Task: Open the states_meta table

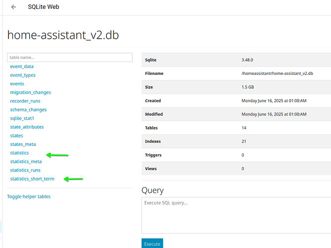Action: (x=23, y=144)
